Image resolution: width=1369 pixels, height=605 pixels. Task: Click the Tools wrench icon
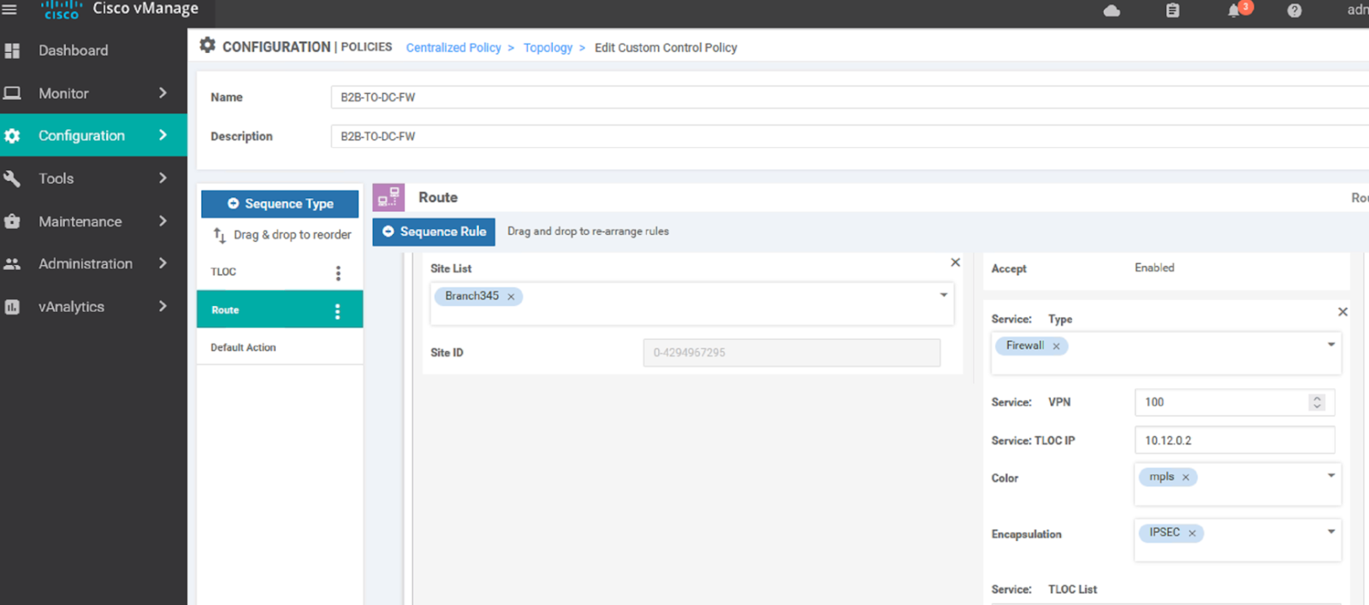[x=12, y=179]
